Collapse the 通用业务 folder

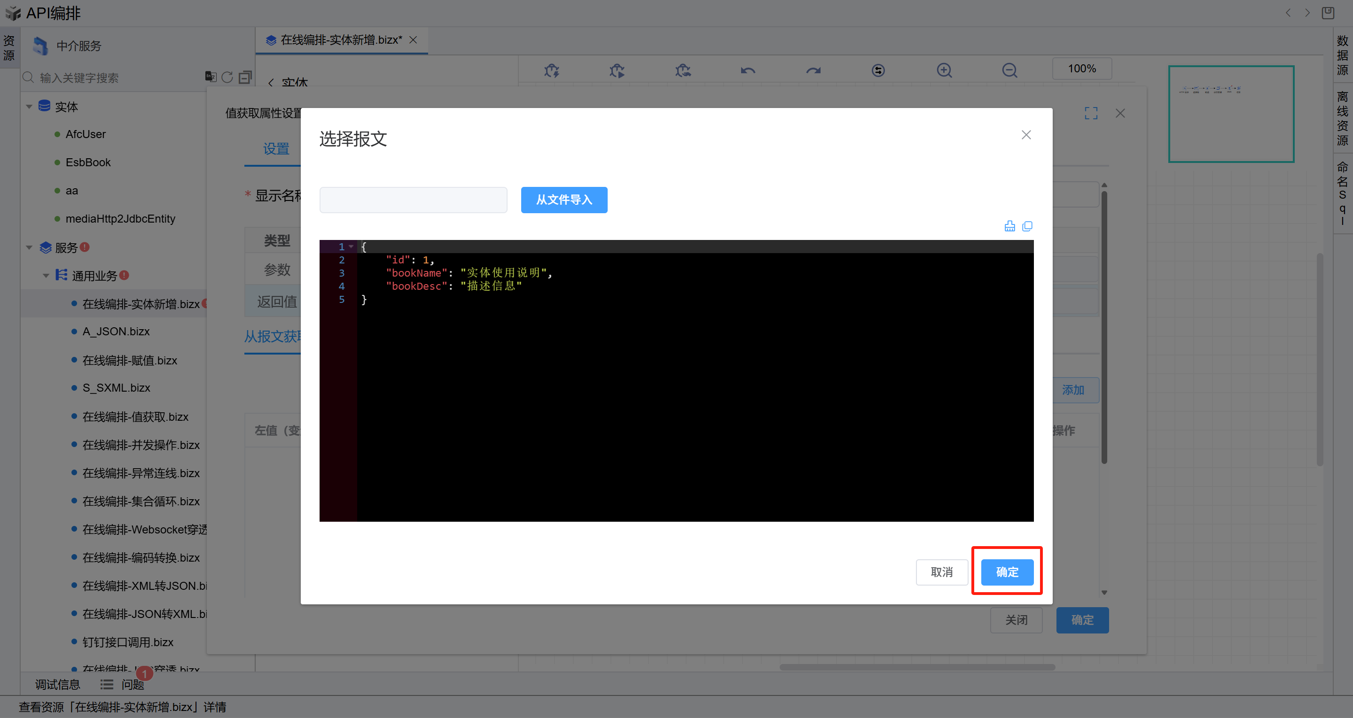click(46, 276)
